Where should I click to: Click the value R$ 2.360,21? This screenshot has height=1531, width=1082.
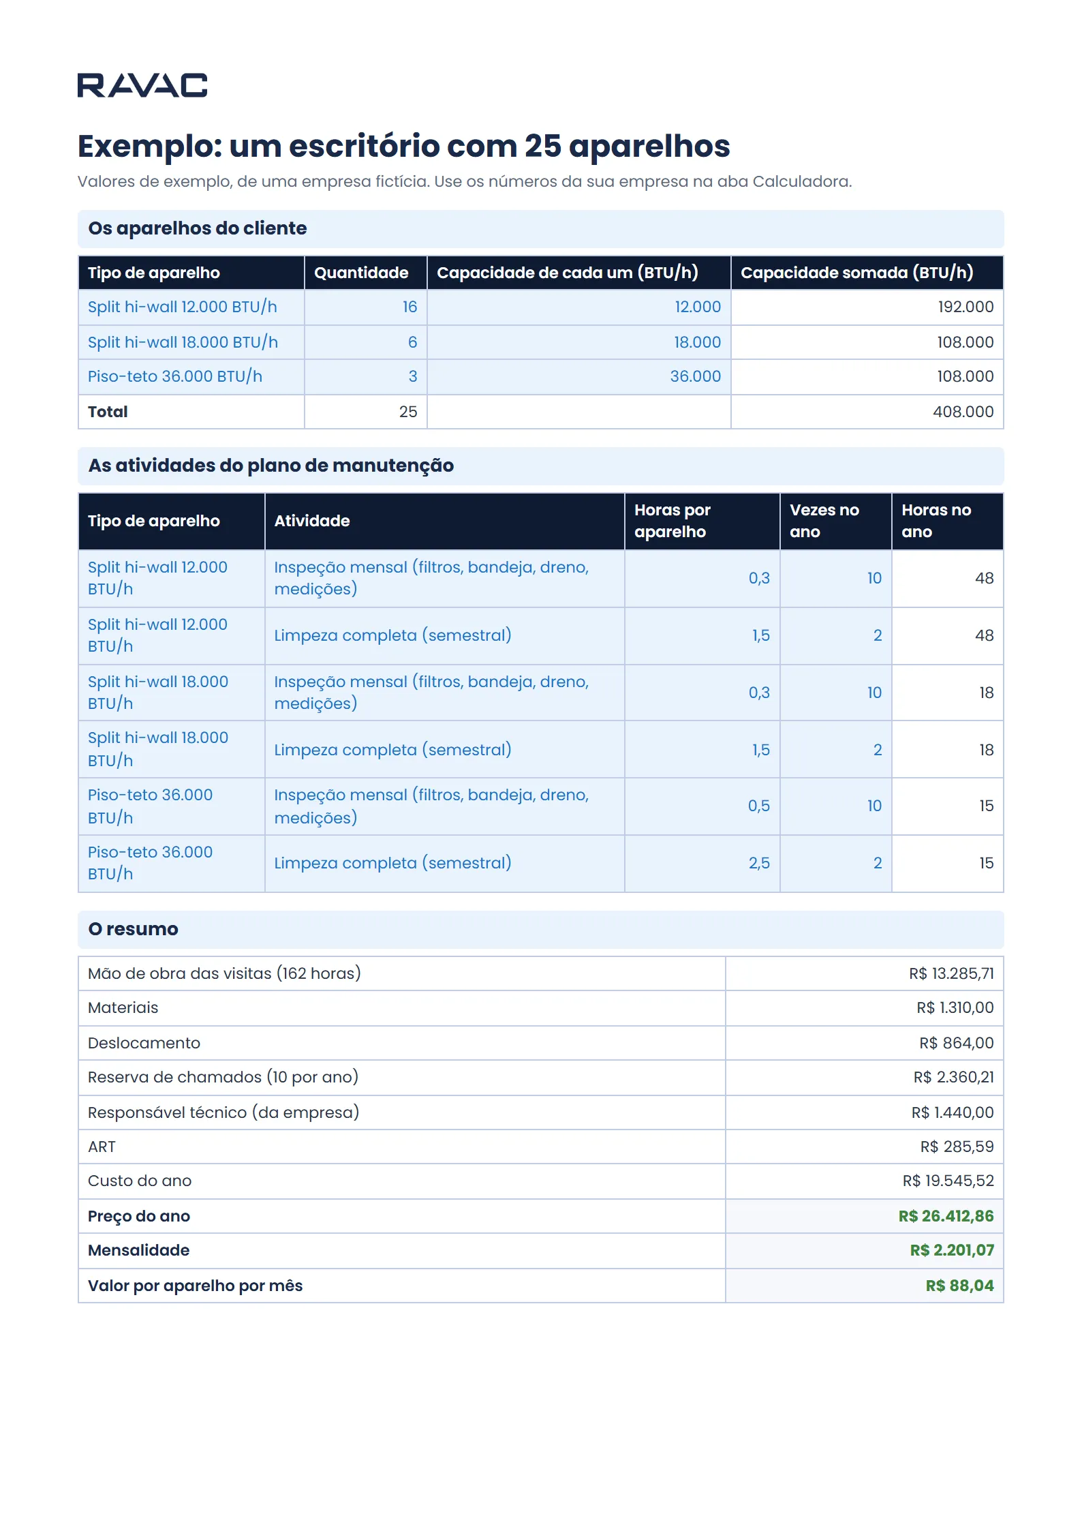tap(953, 1077)
